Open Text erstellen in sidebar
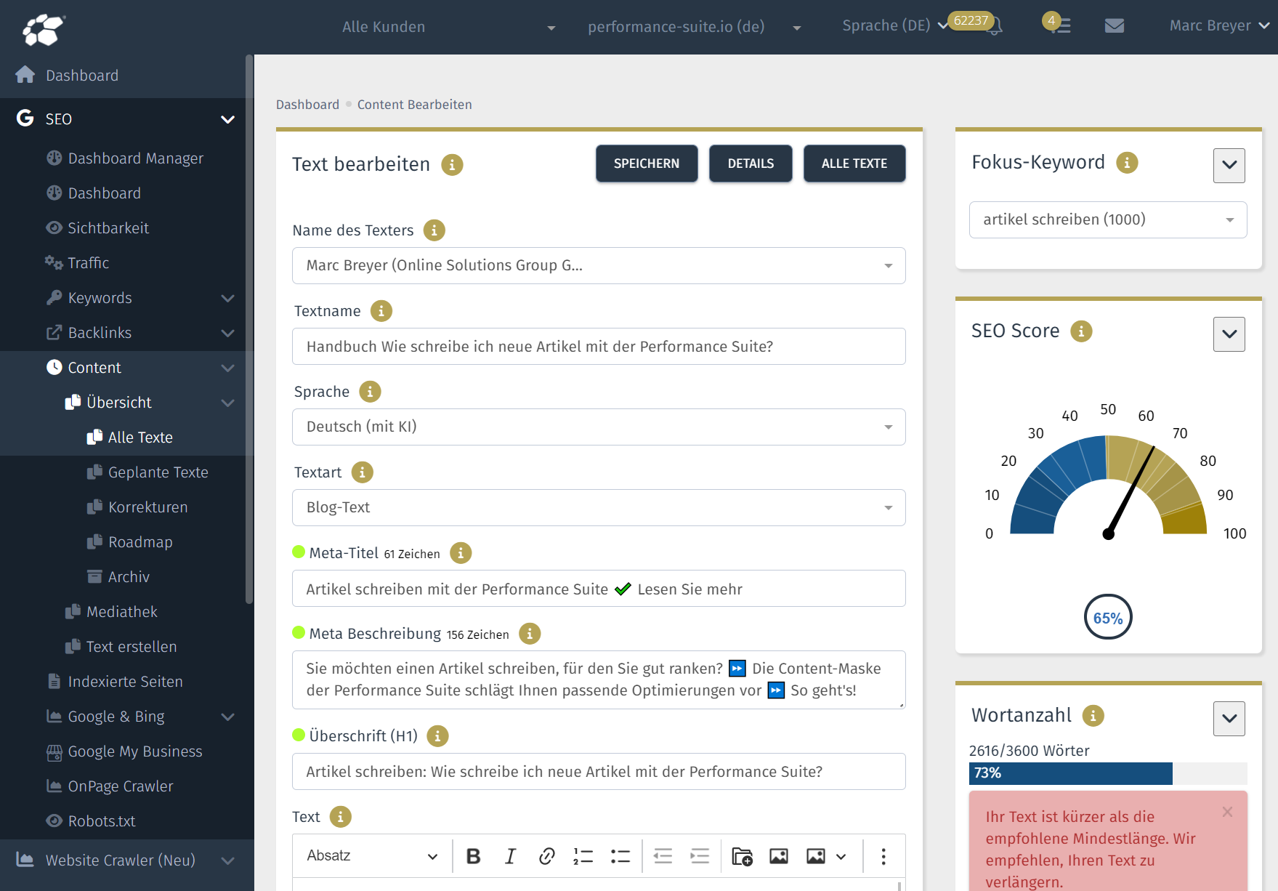This screenshot has height=891, width=1278. point(131,647)
